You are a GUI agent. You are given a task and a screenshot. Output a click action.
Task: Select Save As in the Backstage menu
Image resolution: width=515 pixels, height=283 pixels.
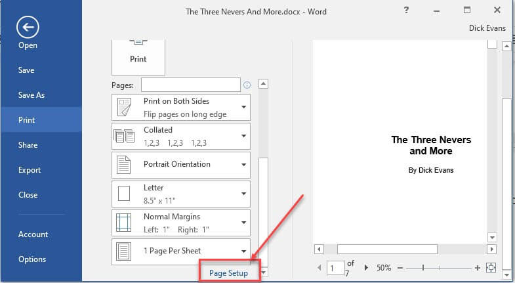click(31, 95)
